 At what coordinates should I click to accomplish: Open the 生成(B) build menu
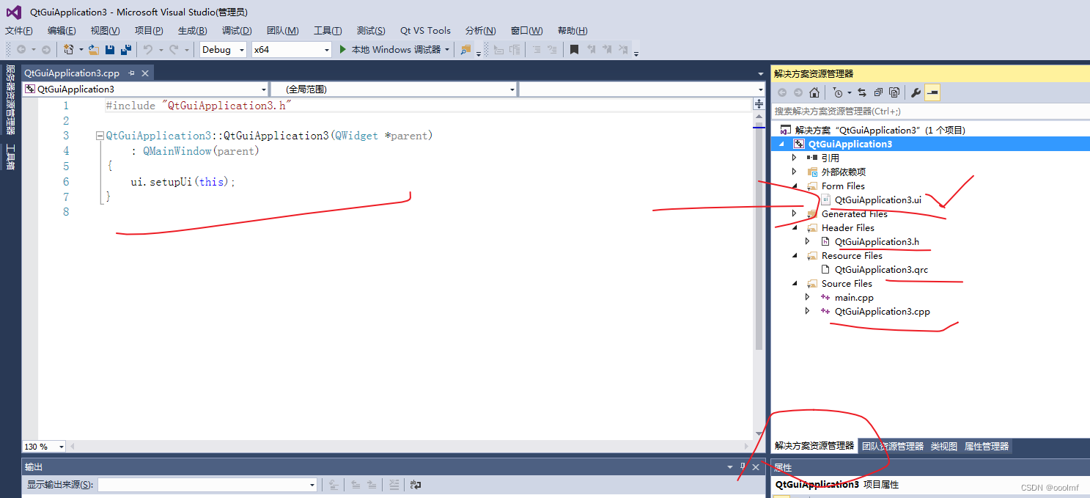click(x=192, y=31)
